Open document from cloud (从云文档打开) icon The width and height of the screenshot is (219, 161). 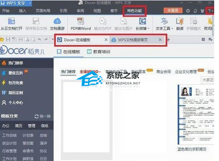coord(11,21)
